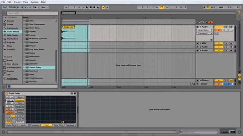The image size is (243, 136).
Task: Click the 120.00 tempo field
Action: click(x=12, y=7)
